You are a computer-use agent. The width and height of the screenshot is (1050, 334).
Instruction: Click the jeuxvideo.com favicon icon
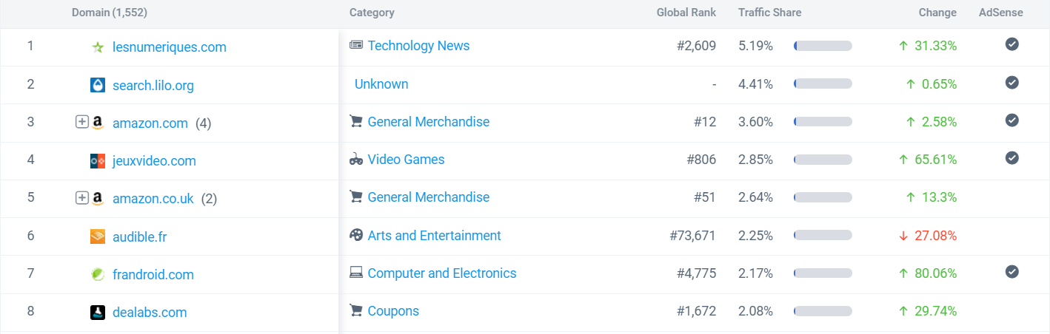(x=98, y=161)
